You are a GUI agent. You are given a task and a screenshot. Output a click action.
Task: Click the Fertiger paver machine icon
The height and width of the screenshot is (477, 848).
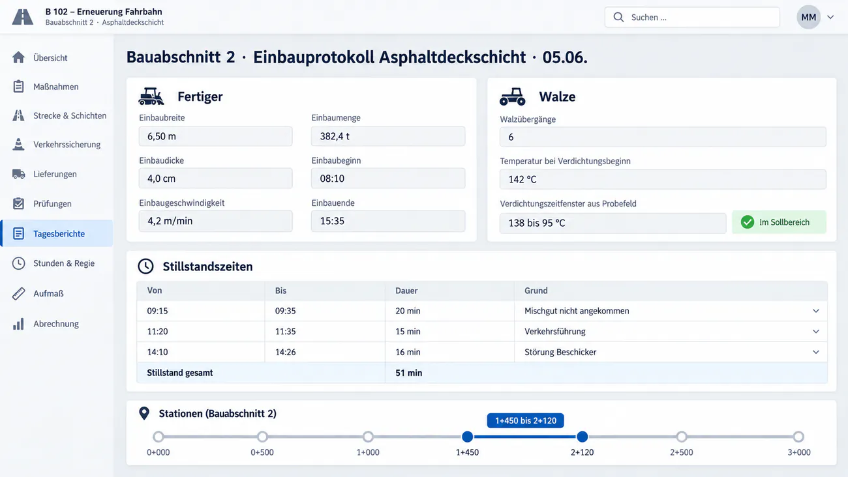[x=151, y=96]
